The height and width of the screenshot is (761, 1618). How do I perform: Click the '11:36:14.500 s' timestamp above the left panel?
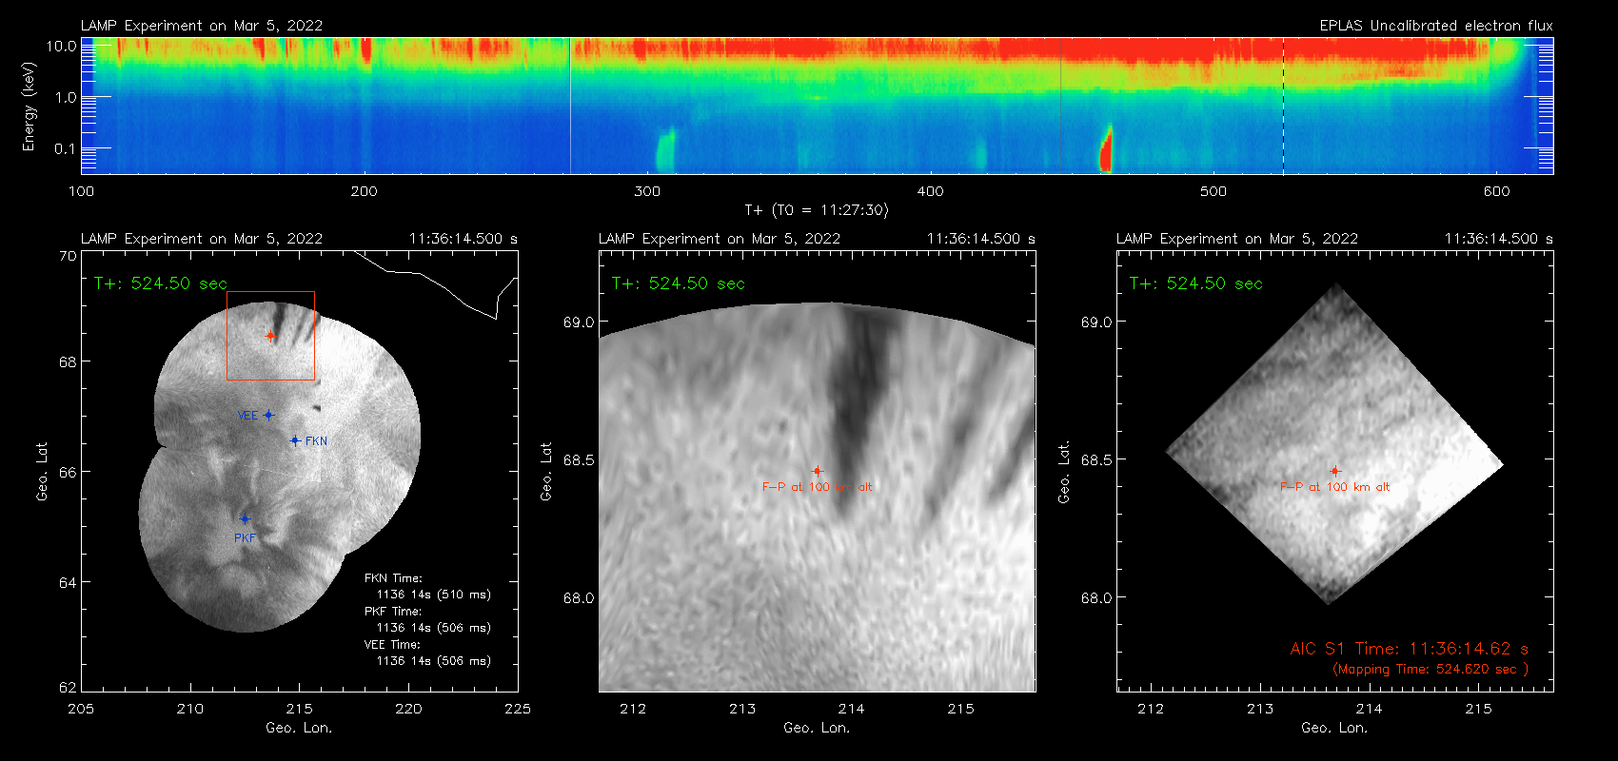(x=464, y=239)
